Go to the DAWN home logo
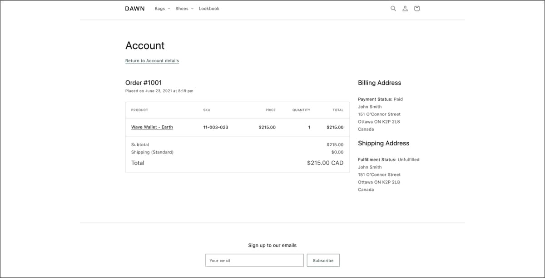Screen dimensions: 545x278 click(135, 9)
